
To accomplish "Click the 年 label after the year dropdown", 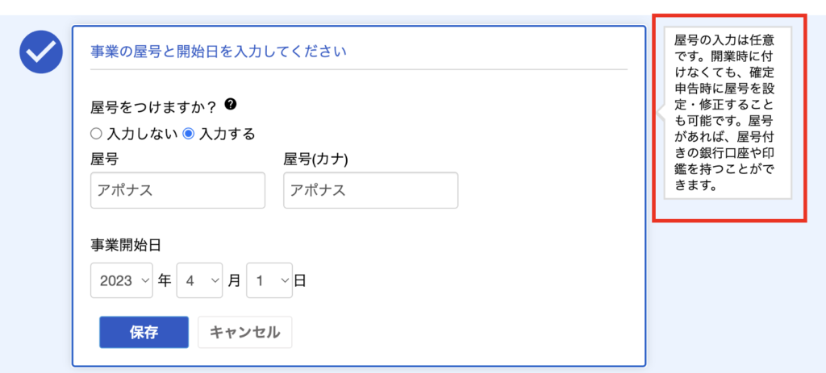I will (165, 281).
